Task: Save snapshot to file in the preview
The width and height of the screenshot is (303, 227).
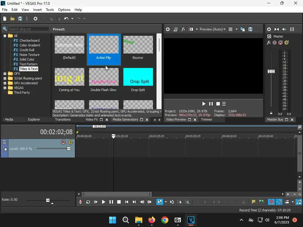Action: click(x=250, y=29)
